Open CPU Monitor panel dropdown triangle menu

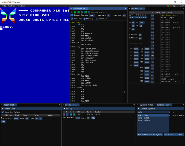(129, 9)
